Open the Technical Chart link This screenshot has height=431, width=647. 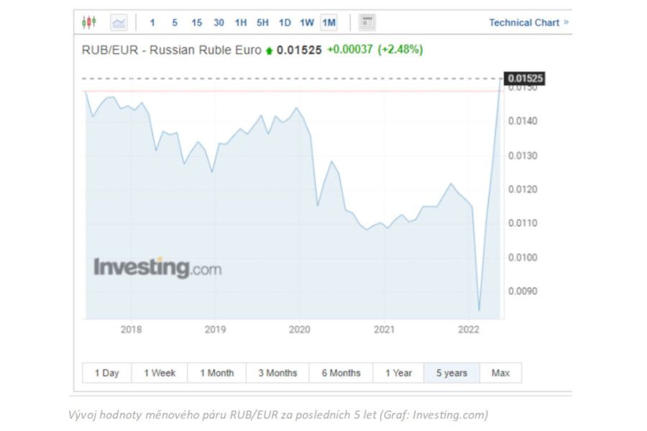pyautogui.click(x=528, y=22)
